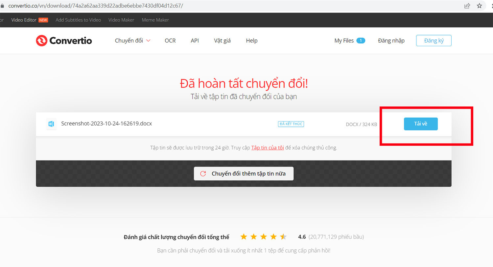Open the OCR menu item

pyautogui.click(x=170, y=41)
